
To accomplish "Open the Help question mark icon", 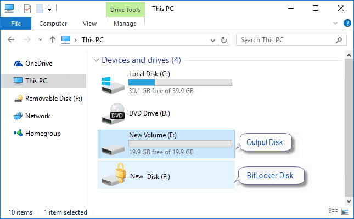I will (347, 24).
